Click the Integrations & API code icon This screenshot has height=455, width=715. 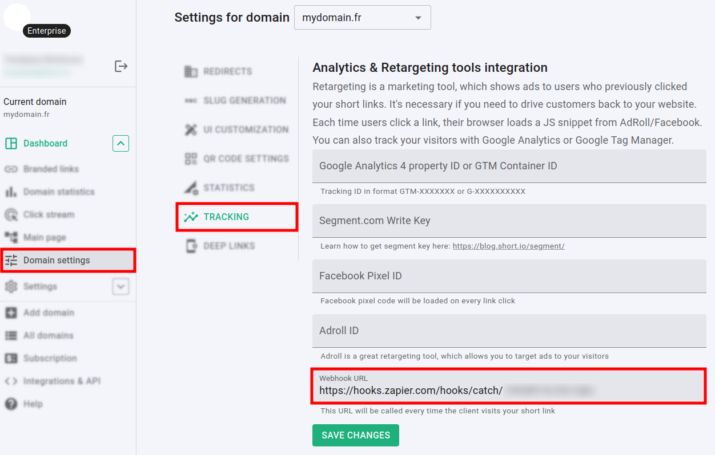click(x=11, y=381)
